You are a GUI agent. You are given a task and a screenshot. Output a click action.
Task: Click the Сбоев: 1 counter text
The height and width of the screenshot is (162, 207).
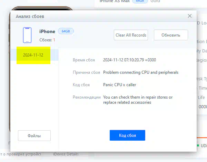tap(47, 40)
